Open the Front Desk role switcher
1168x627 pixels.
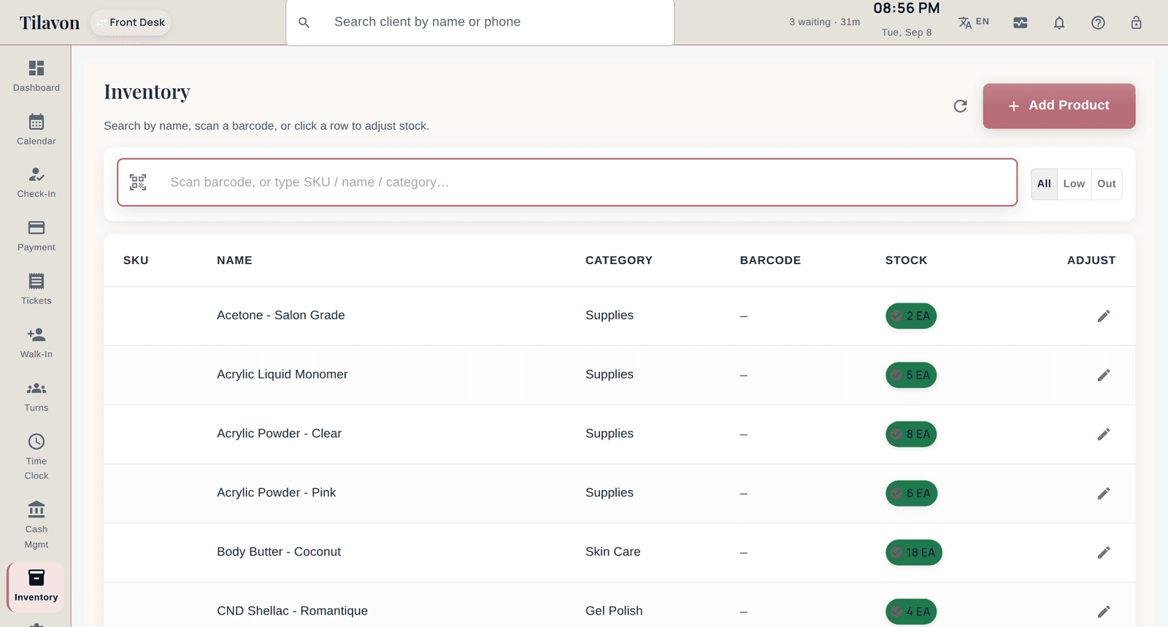click(x=131, y=23)
